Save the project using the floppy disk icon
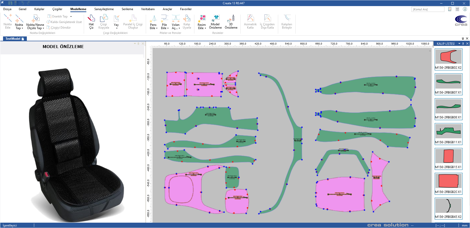 [10, 3]
